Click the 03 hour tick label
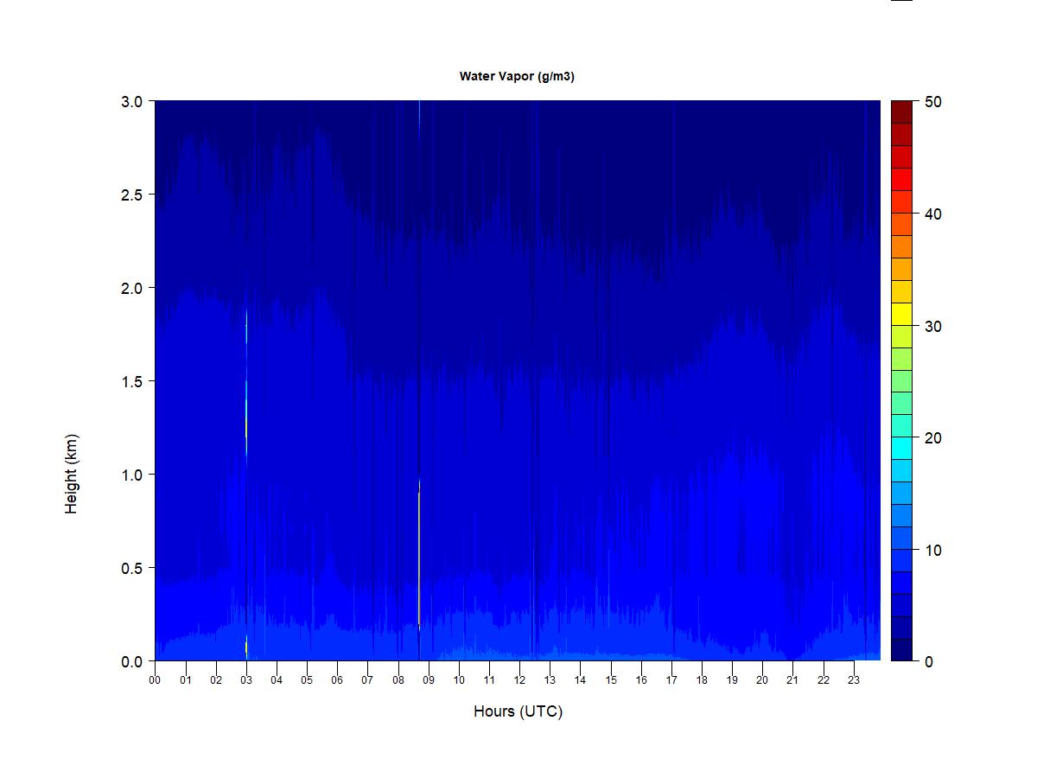Viewport: 1037px width, 778px height. click(246, 679)
